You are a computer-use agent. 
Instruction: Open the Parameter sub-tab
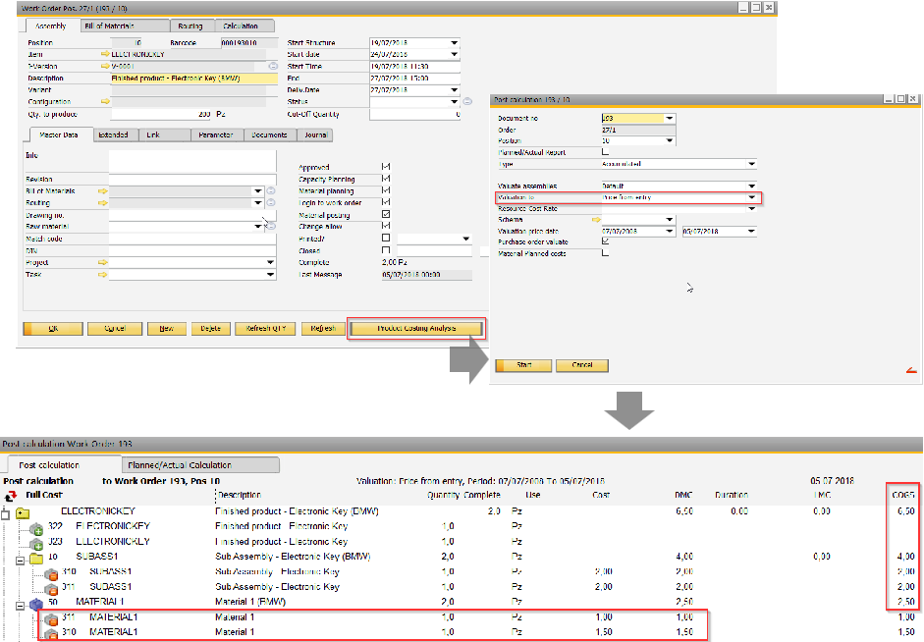216,134
